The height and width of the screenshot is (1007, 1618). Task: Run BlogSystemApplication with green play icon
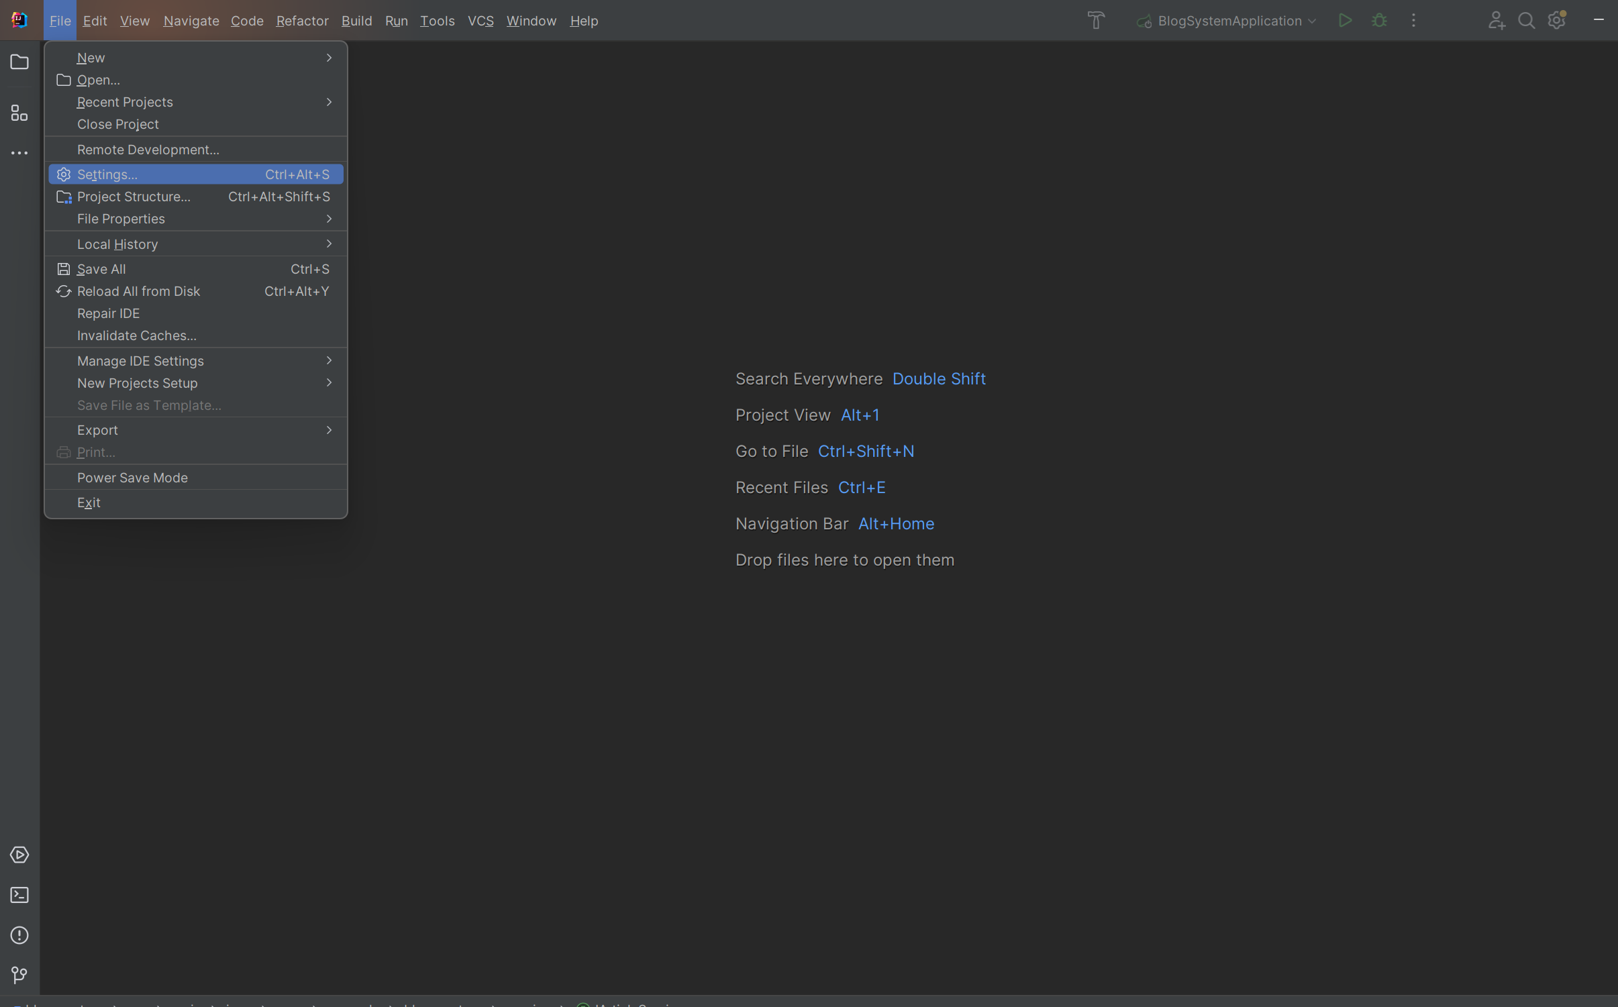1345,21
